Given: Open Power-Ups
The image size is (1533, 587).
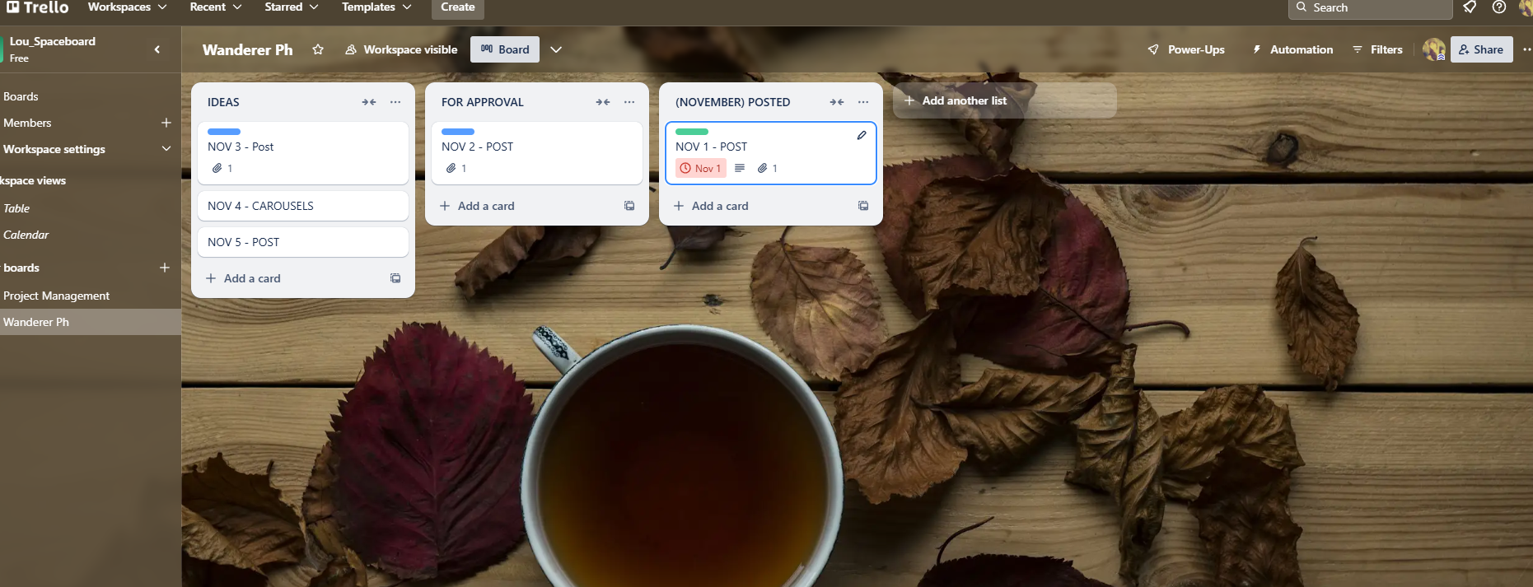Looking at the screenshot, I should 1186,49.
